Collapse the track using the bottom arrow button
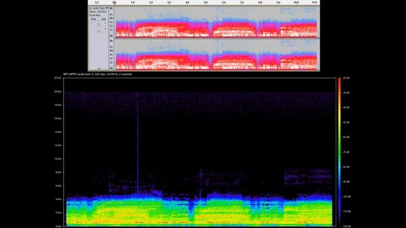Viewport: 406px width, 228px height. click(99, 68)
